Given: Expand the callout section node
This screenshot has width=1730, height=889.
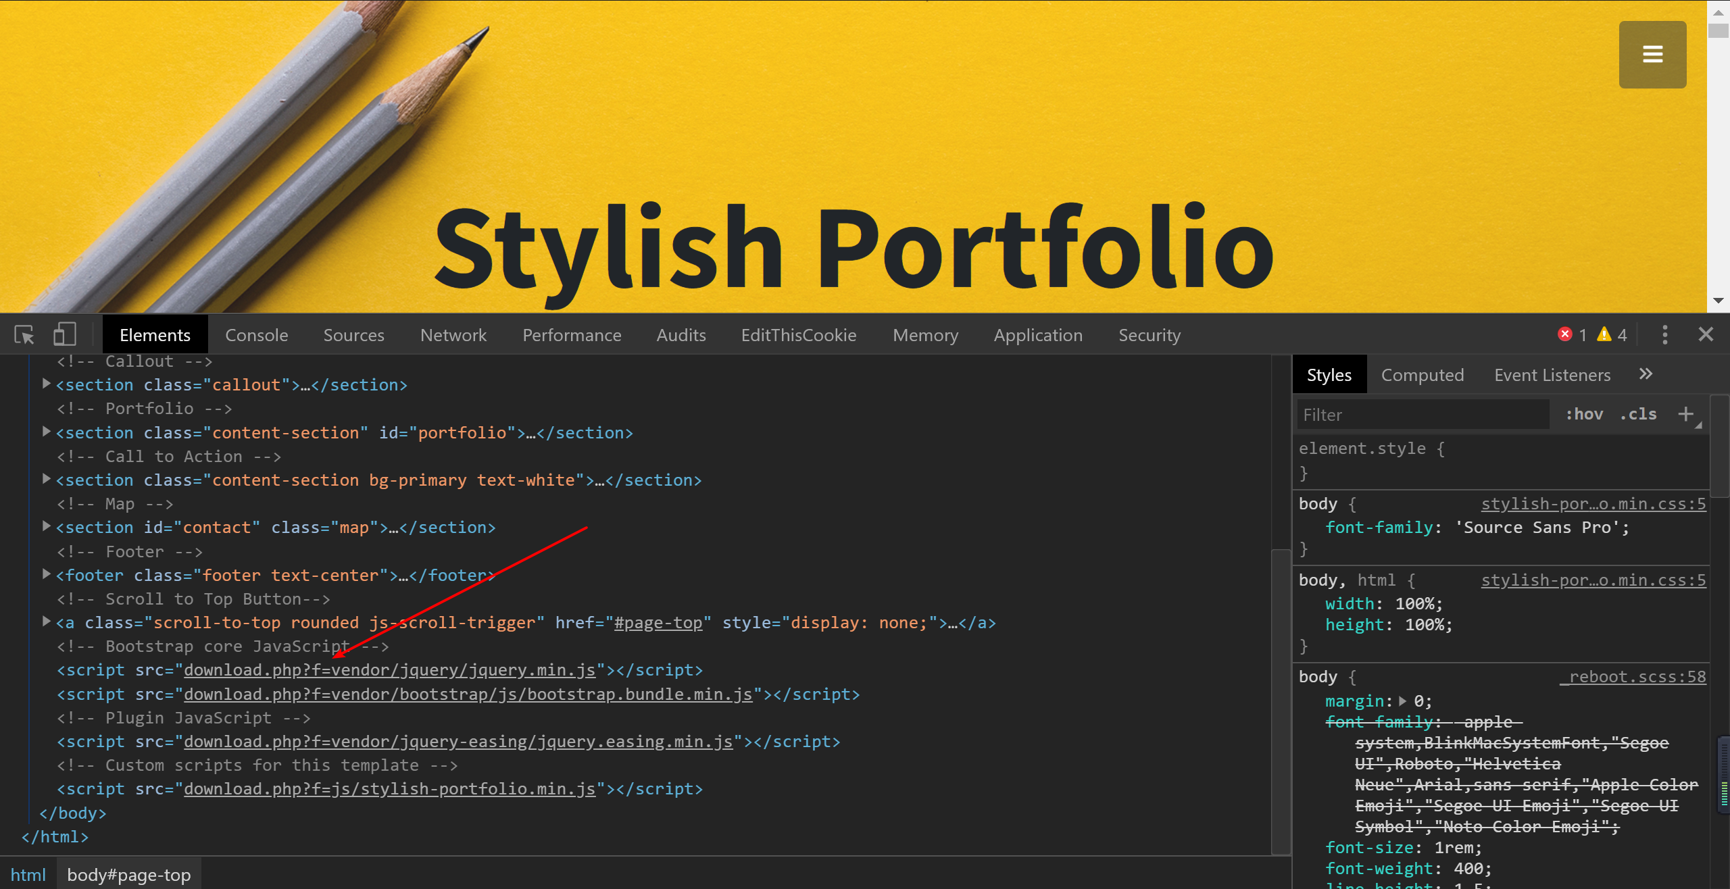Looking at the screenshot, I should (46, 384).
